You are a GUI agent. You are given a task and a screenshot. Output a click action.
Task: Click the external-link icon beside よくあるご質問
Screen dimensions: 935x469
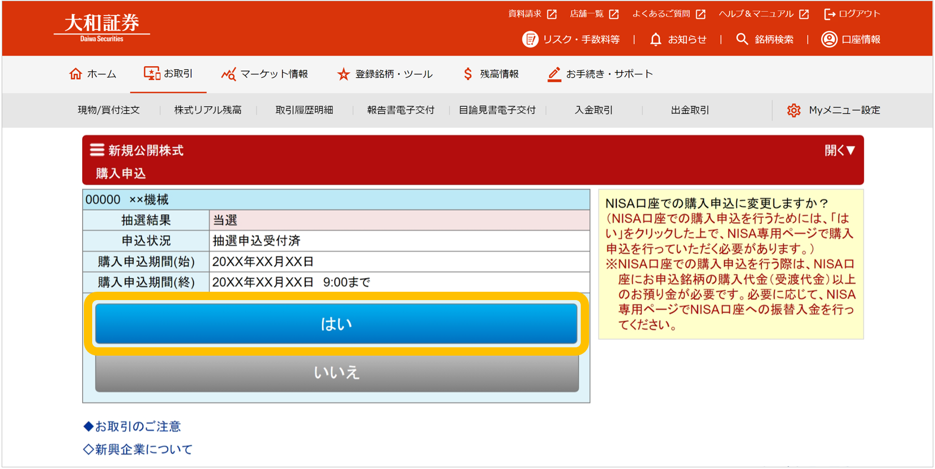coord(701,14)
